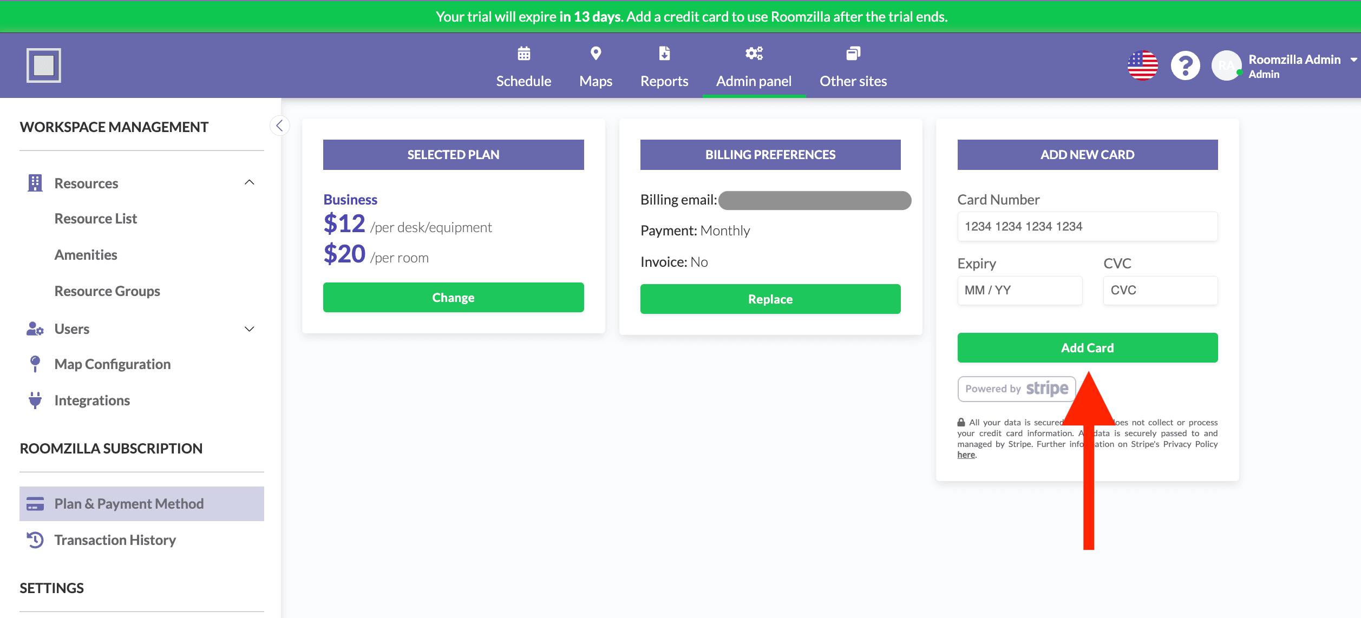Collapse the Resources section chevron
The width and height of the screenshot is (1361, 618).
(x=249, y=183)
